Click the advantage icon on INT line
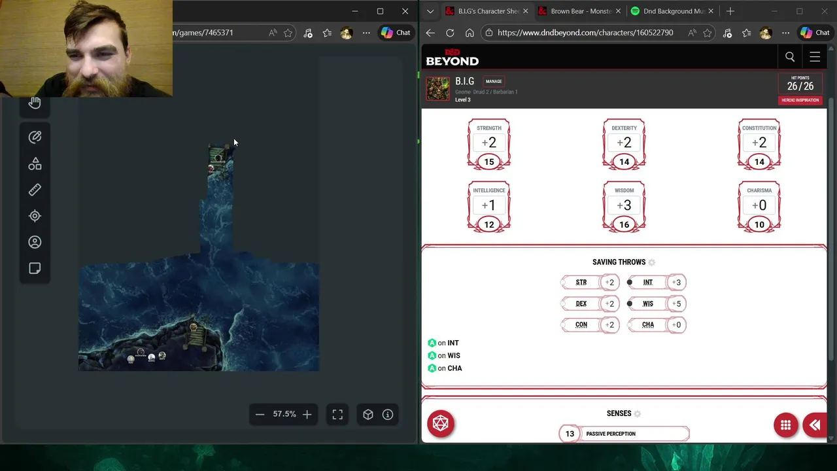837x471 pixels. pyautogui.click(x=432, y=343)
